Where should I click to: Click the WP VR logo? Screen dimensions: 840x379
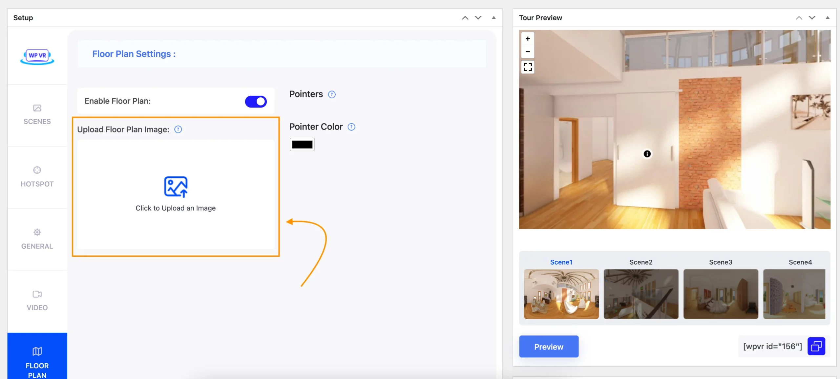[x=37, y=56]
